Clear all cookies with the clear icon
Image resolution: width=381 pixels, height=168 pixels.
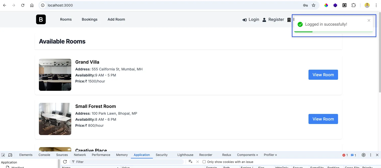click(190, 162)
